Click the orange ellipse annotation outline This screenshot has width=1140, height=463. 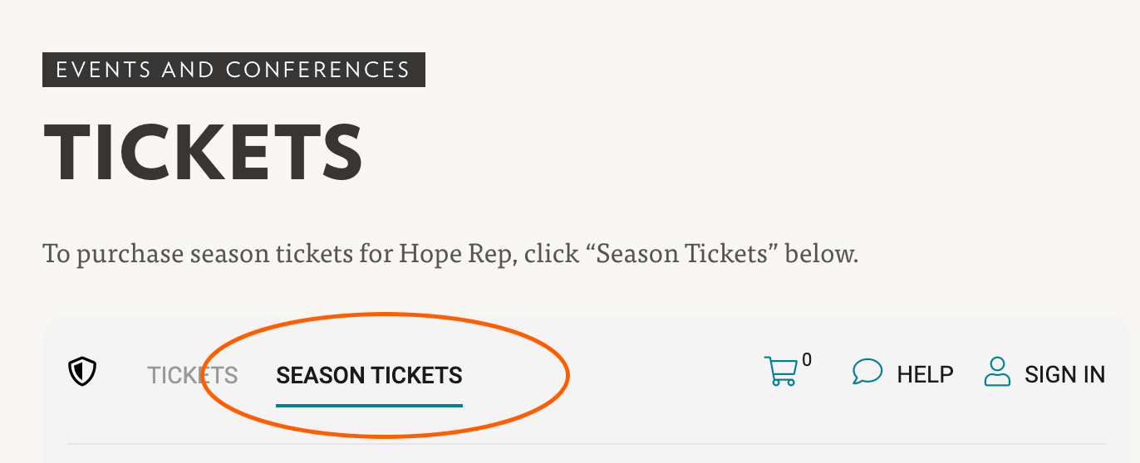coord(568,375)
